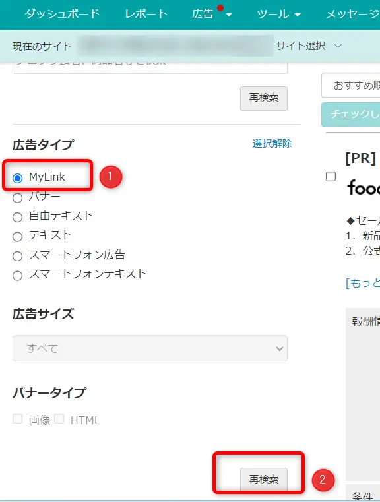The image size is (380, 502).
Task: Open the メッセージ menu item
Action: [353, 14]
